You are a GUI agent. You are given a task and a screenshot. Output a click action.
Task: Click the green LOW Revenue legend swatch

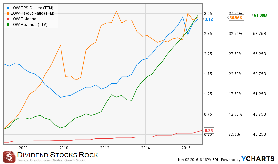pyautogui.click(x=8, y=25)
